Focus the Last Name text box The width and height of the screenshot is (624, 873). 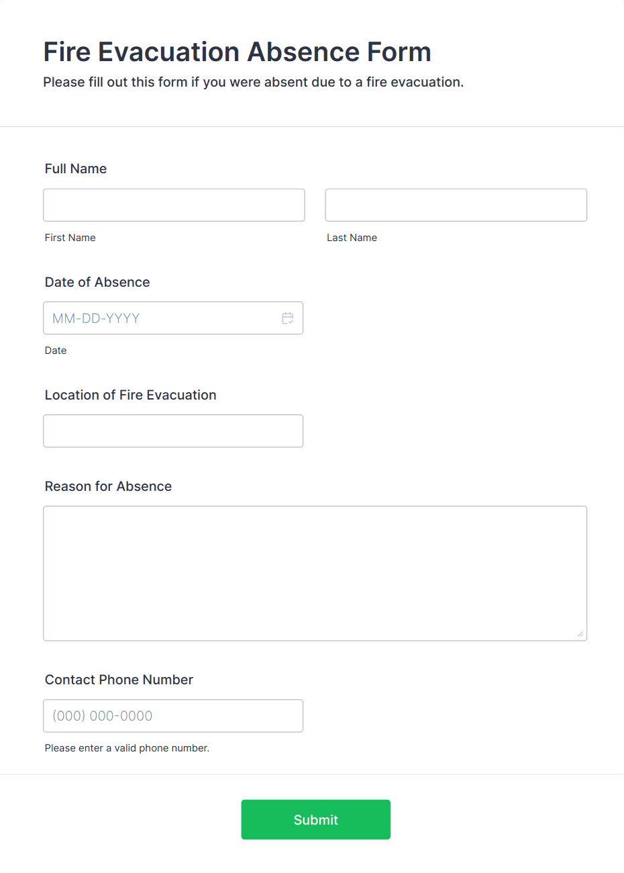tap(456, 205)
